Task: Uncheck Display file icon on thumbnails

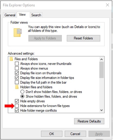Action: tap(17, 73)
